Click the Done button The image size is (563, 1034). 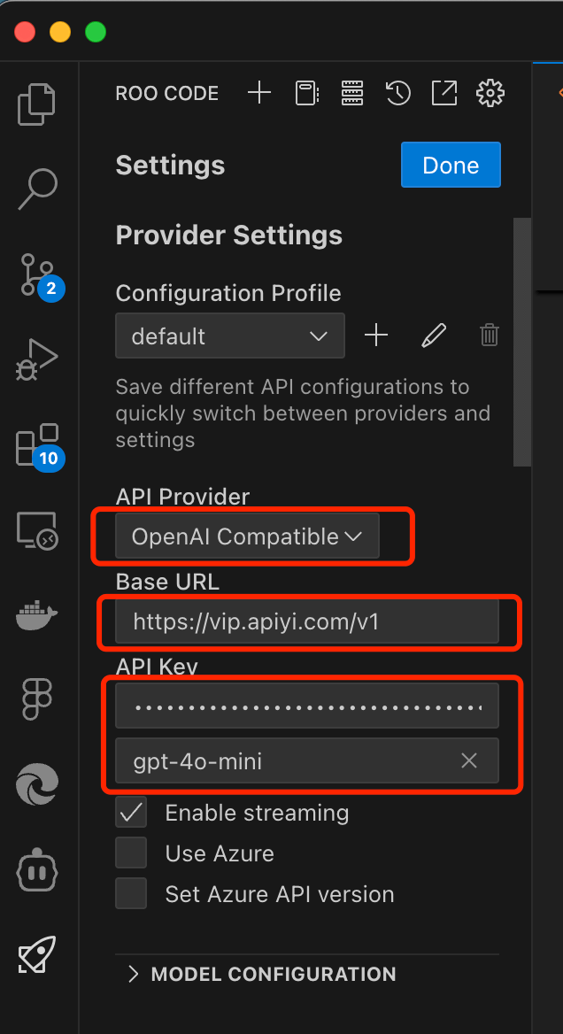451,165
